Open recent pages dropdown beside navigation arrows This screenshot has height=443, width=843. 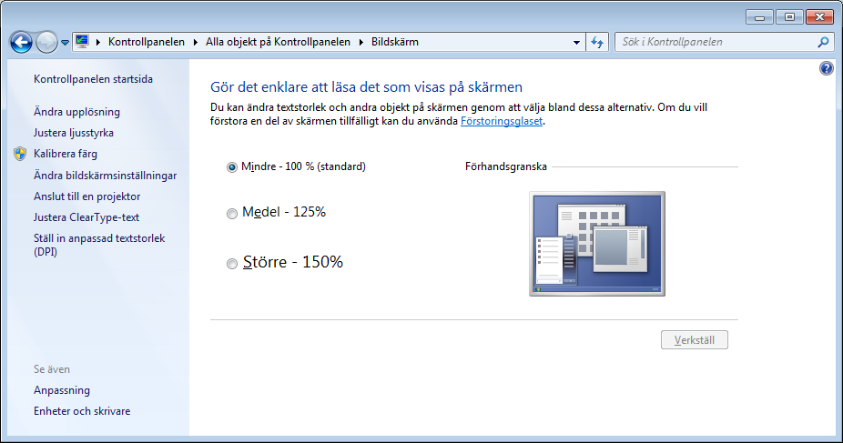pyautogui.click(x=65, y=43)
